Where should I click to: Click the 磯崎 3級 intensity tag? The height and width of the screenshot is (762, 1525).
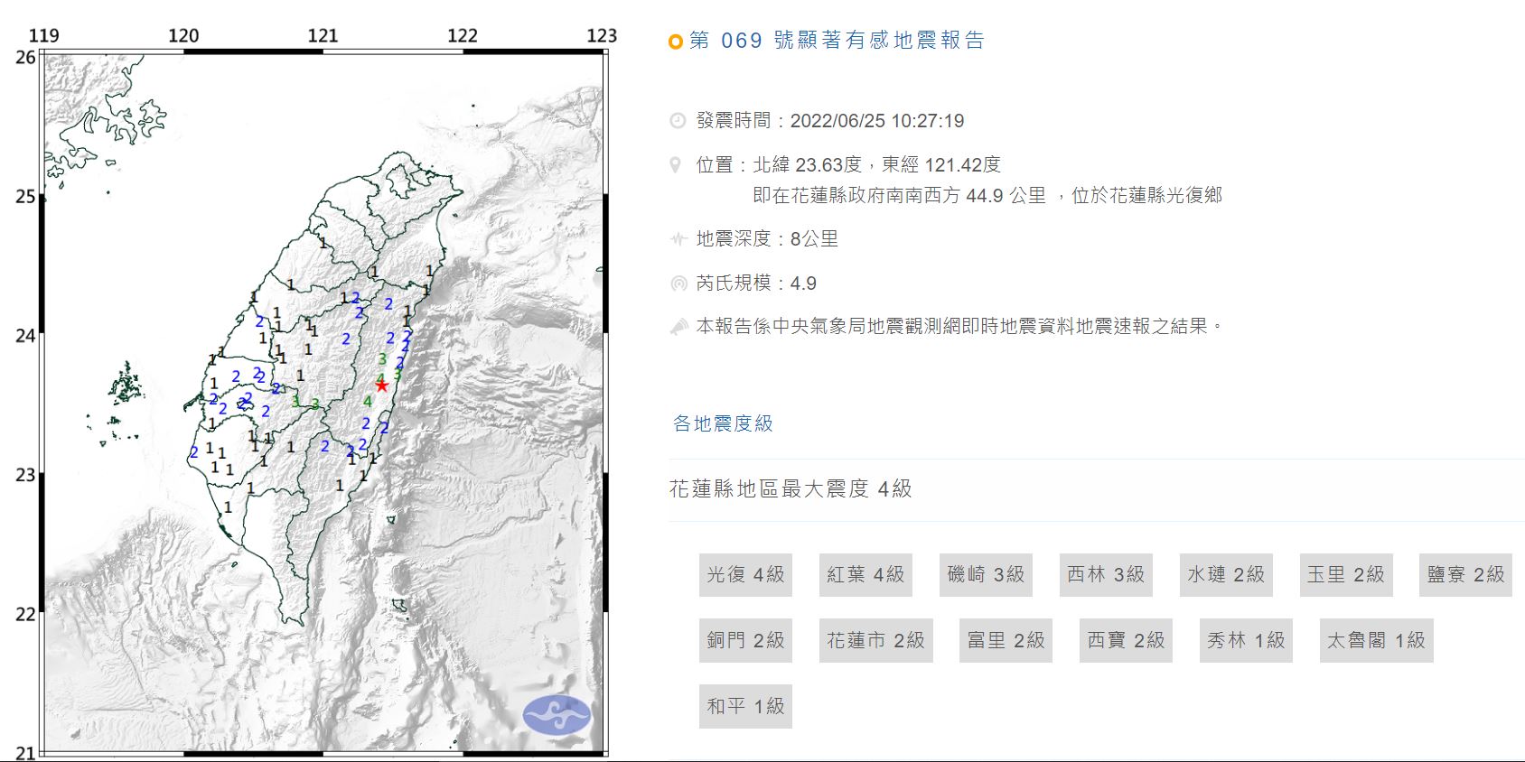(x=986, y=575)
